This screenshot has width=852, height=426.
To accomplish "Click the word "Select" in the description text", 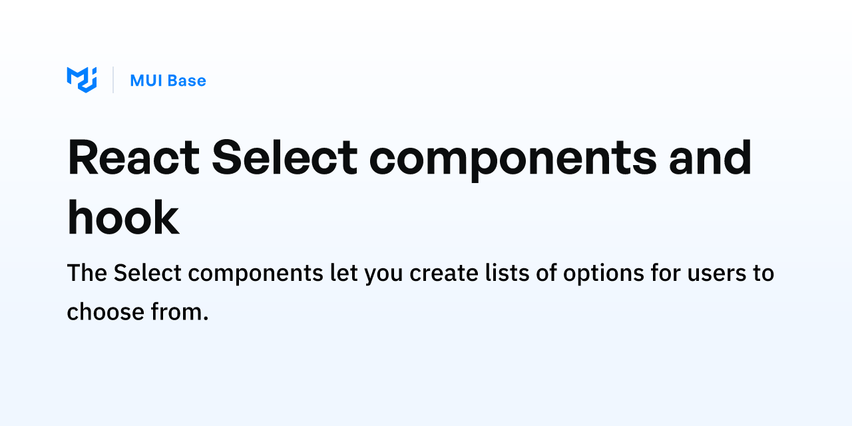I will pos(144,274).
